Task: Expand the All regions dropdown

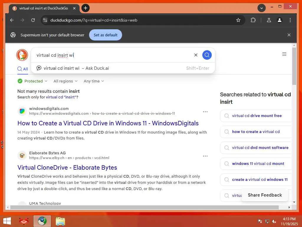Action: click(65, 81)
